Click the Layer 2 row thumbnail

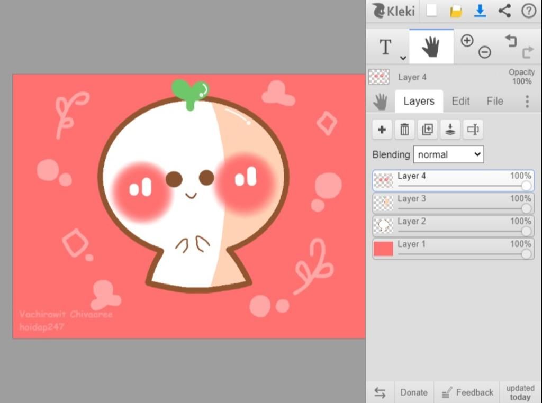coord(383,226)
